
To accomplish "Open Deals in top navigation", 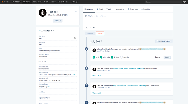I will pyautogui.click(x=46, y=2).
